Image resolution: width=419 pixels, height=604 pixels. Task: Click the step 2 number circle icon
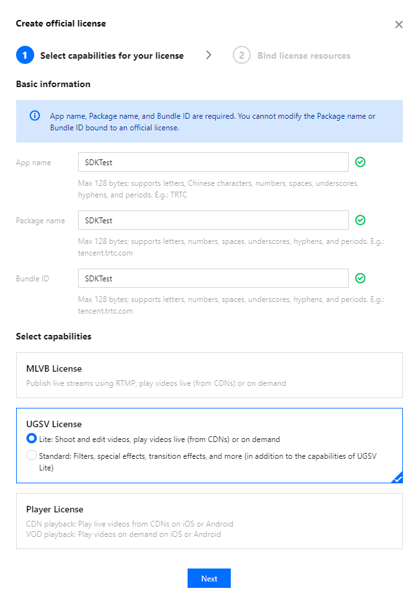(x=241, y=55)
